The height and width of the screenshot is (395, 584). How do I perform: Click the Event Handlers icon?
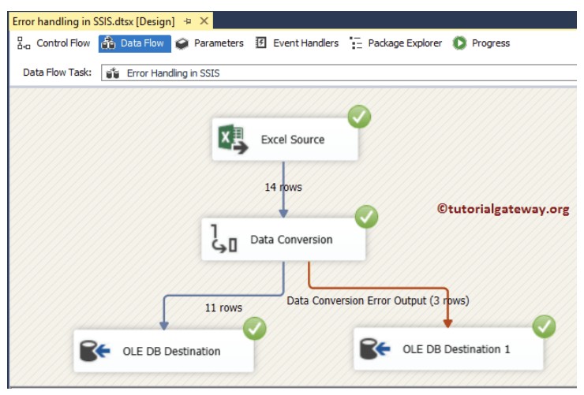pyautogui.click(x=260, y=43)
